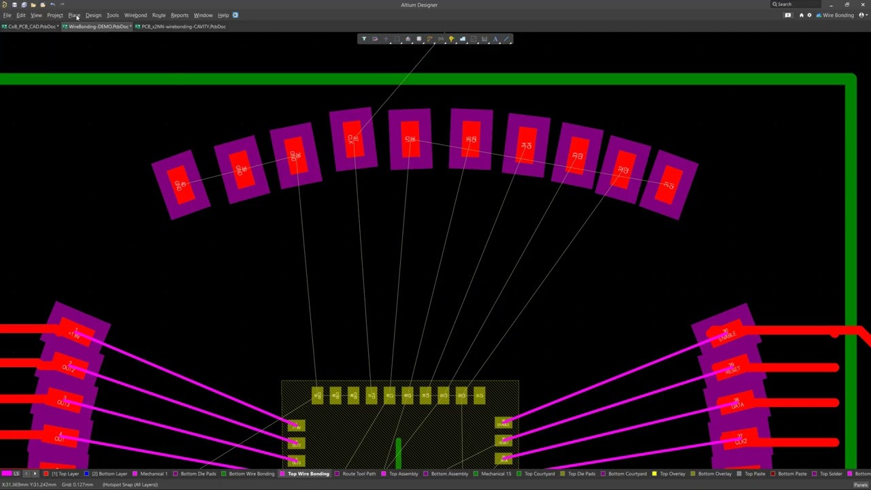Choose the interactive routing tool

point(429,39)
